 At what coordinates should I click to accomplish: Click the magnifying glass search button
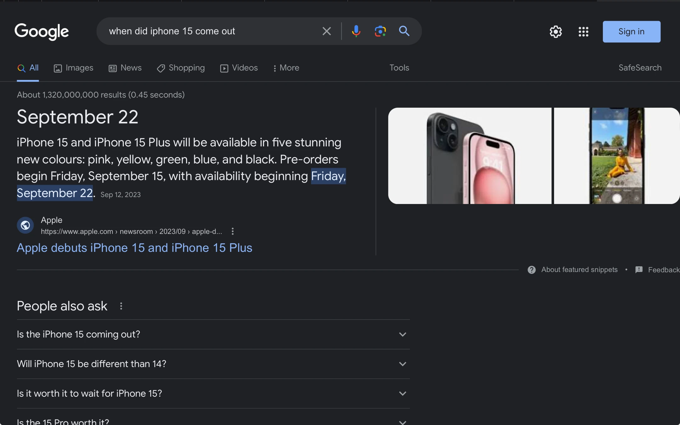[x=404, y=31]
